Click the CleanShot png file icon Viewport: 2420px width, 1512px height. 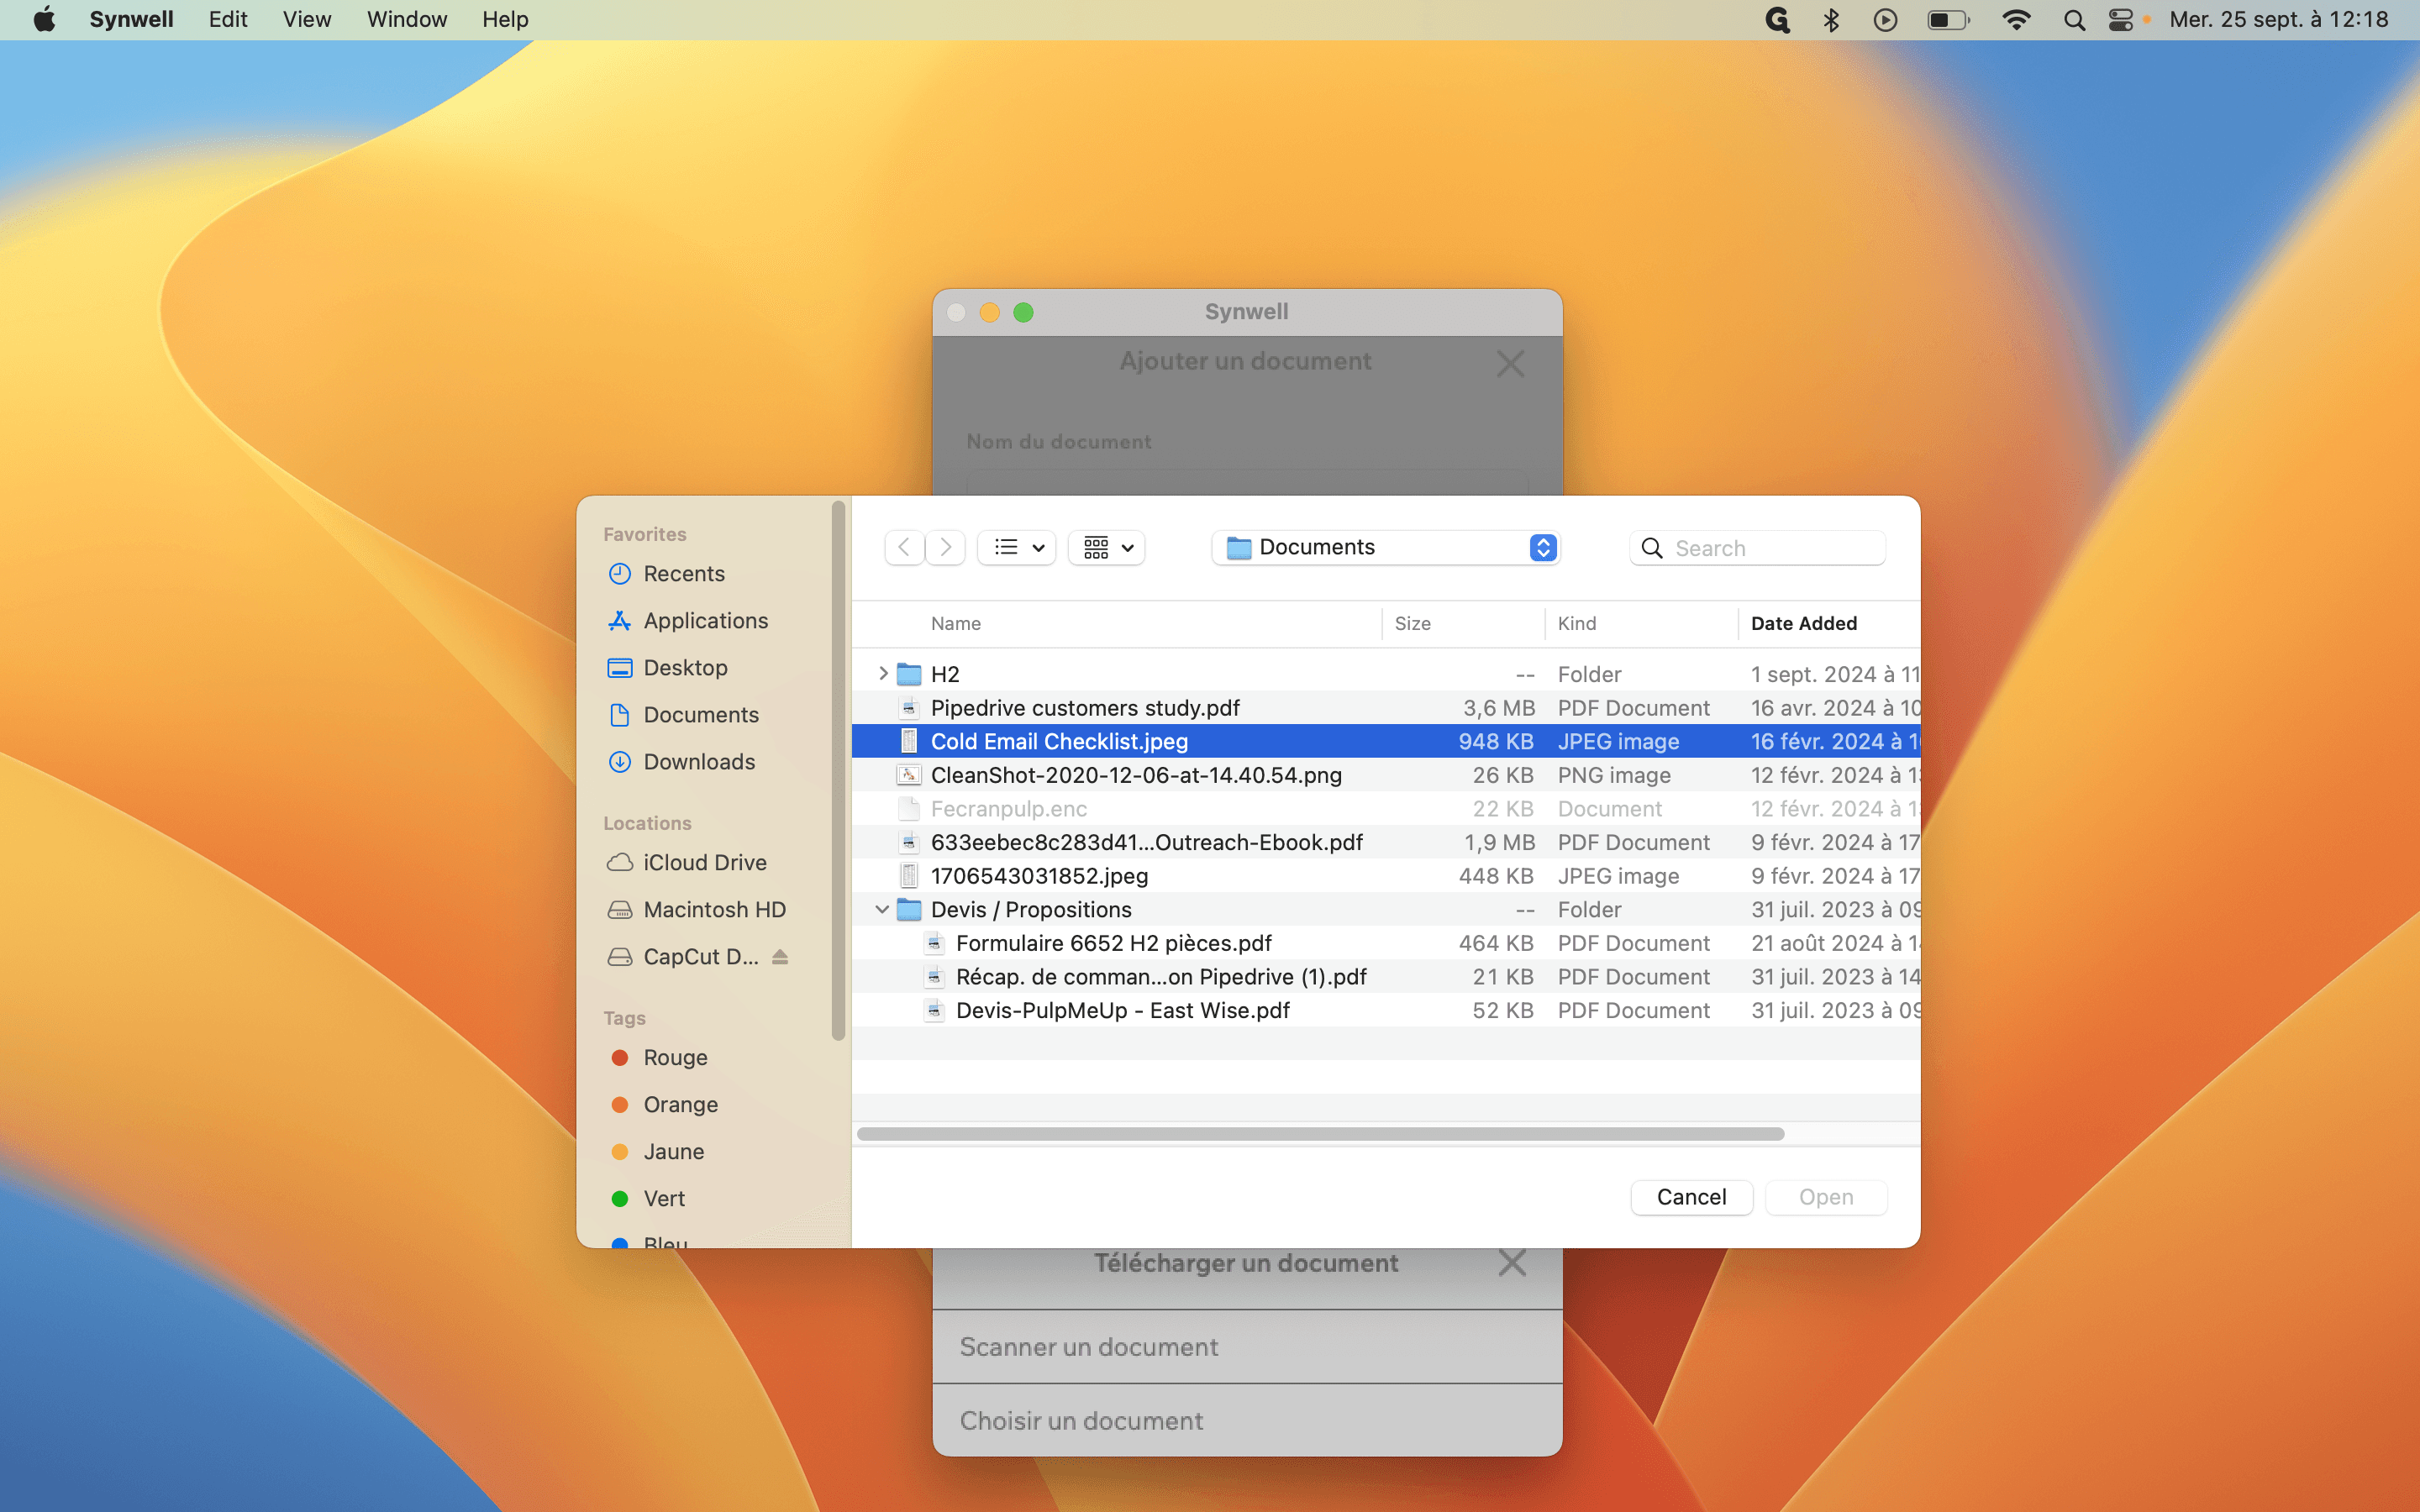(909, 774)
